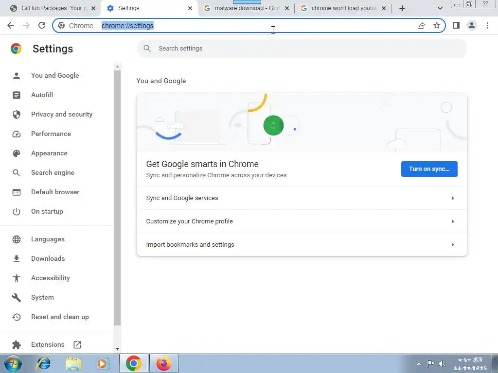
Task: Open You and Google section
Action: (x=55, y=75)
